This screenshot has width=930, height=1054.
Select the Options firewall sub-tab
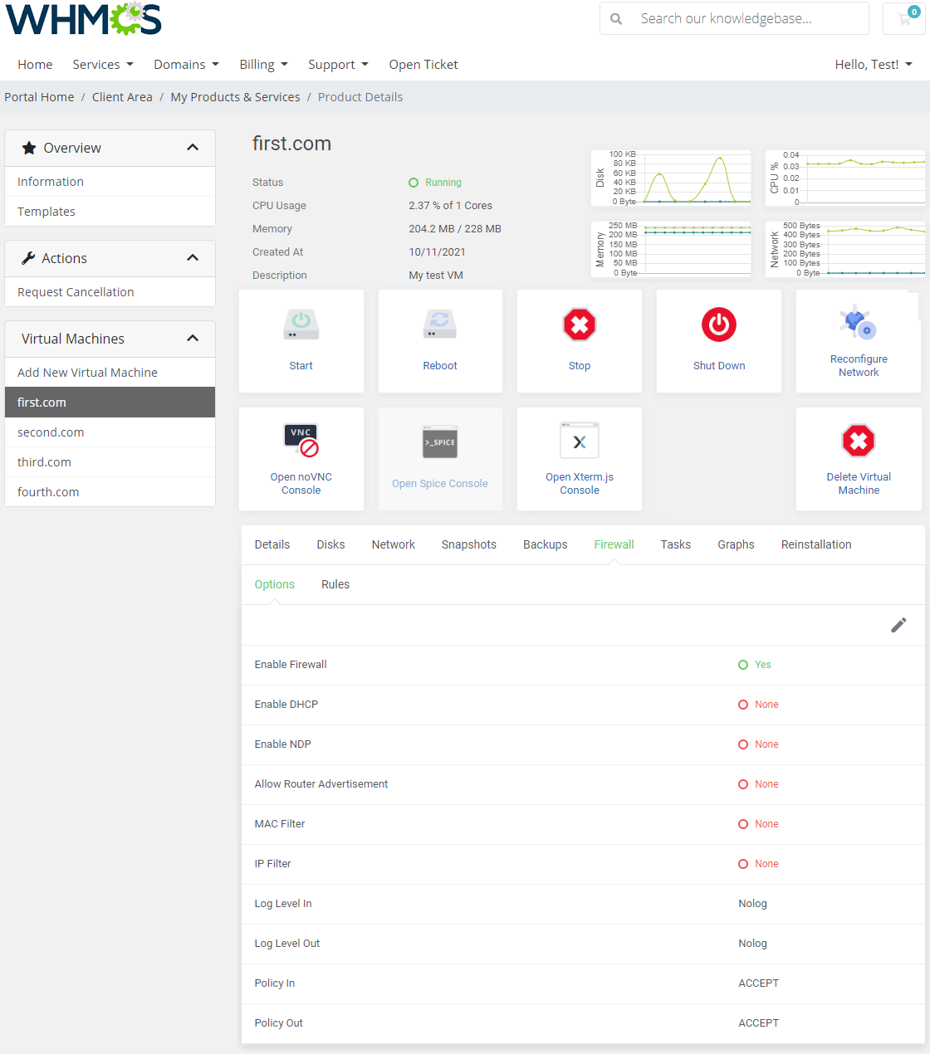(x=275, y=584)
